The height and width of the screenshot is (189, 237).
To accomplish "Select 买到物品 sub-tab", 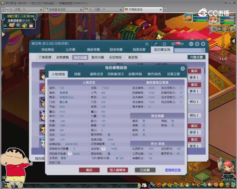I will point(115,57).
